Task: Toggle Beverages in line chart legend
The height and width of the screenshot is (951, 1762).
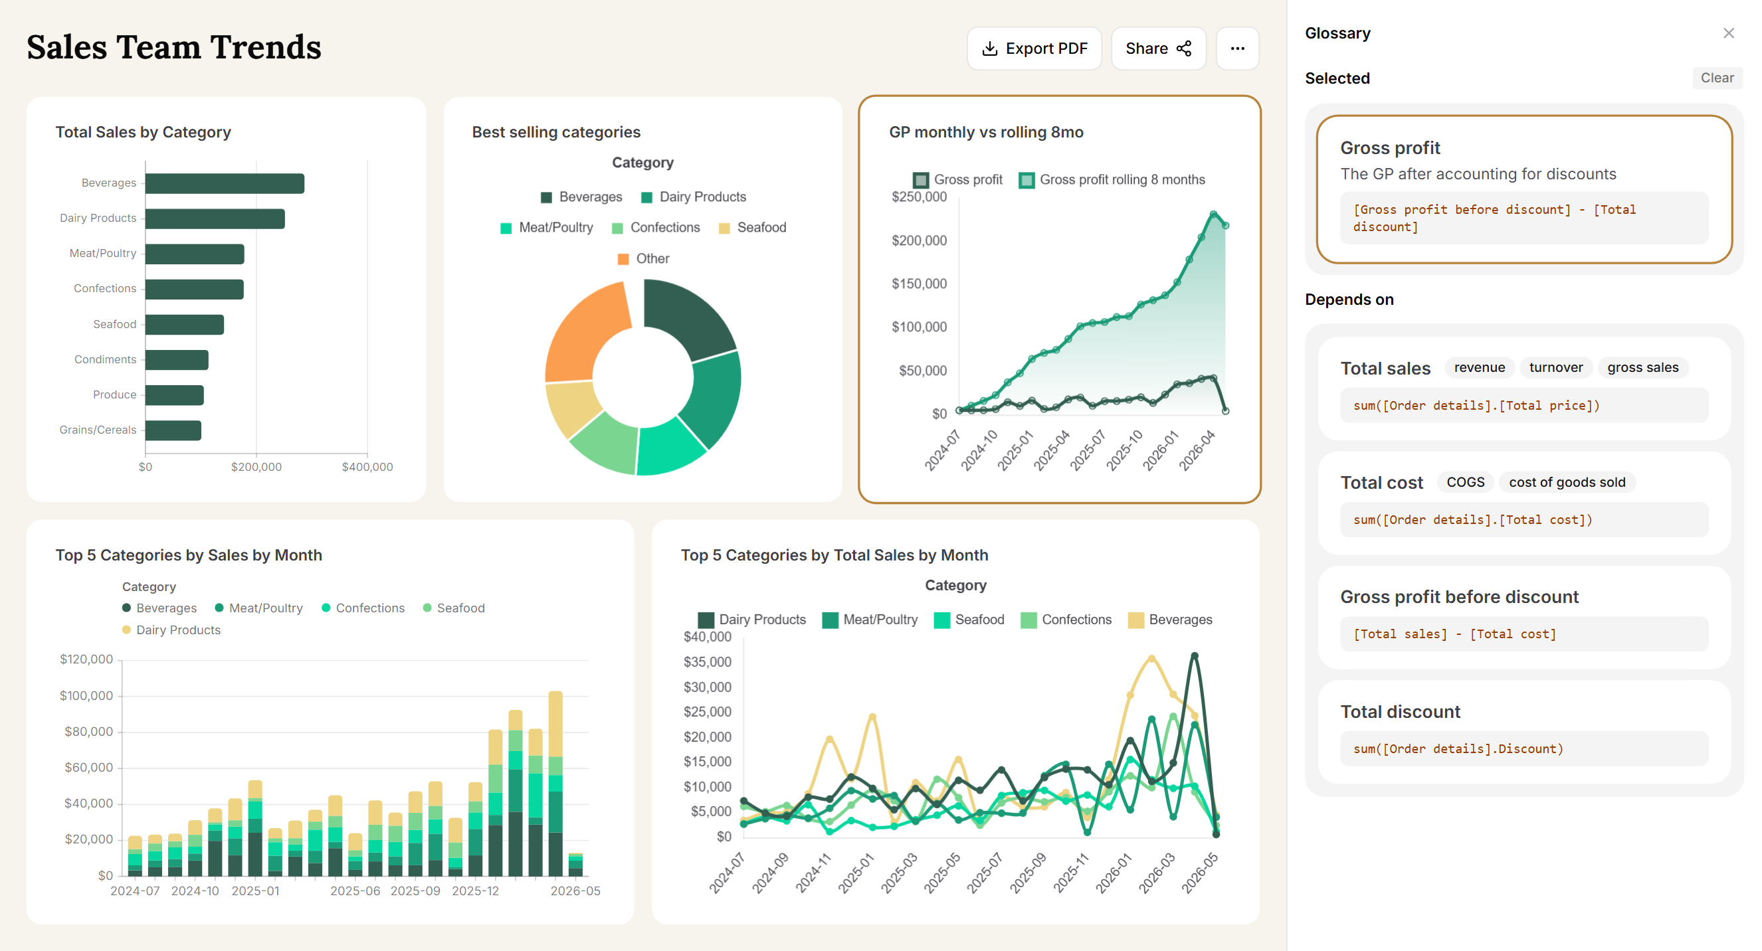Action: 1169,620
